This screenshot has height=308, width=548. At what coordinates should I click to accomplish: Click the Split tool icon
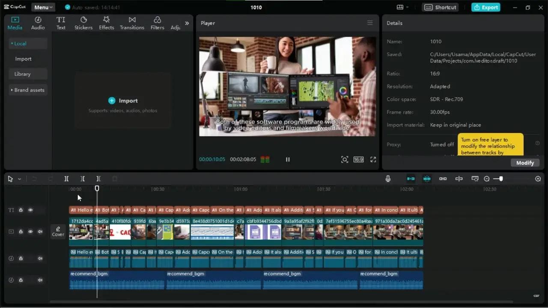point(66,179)
